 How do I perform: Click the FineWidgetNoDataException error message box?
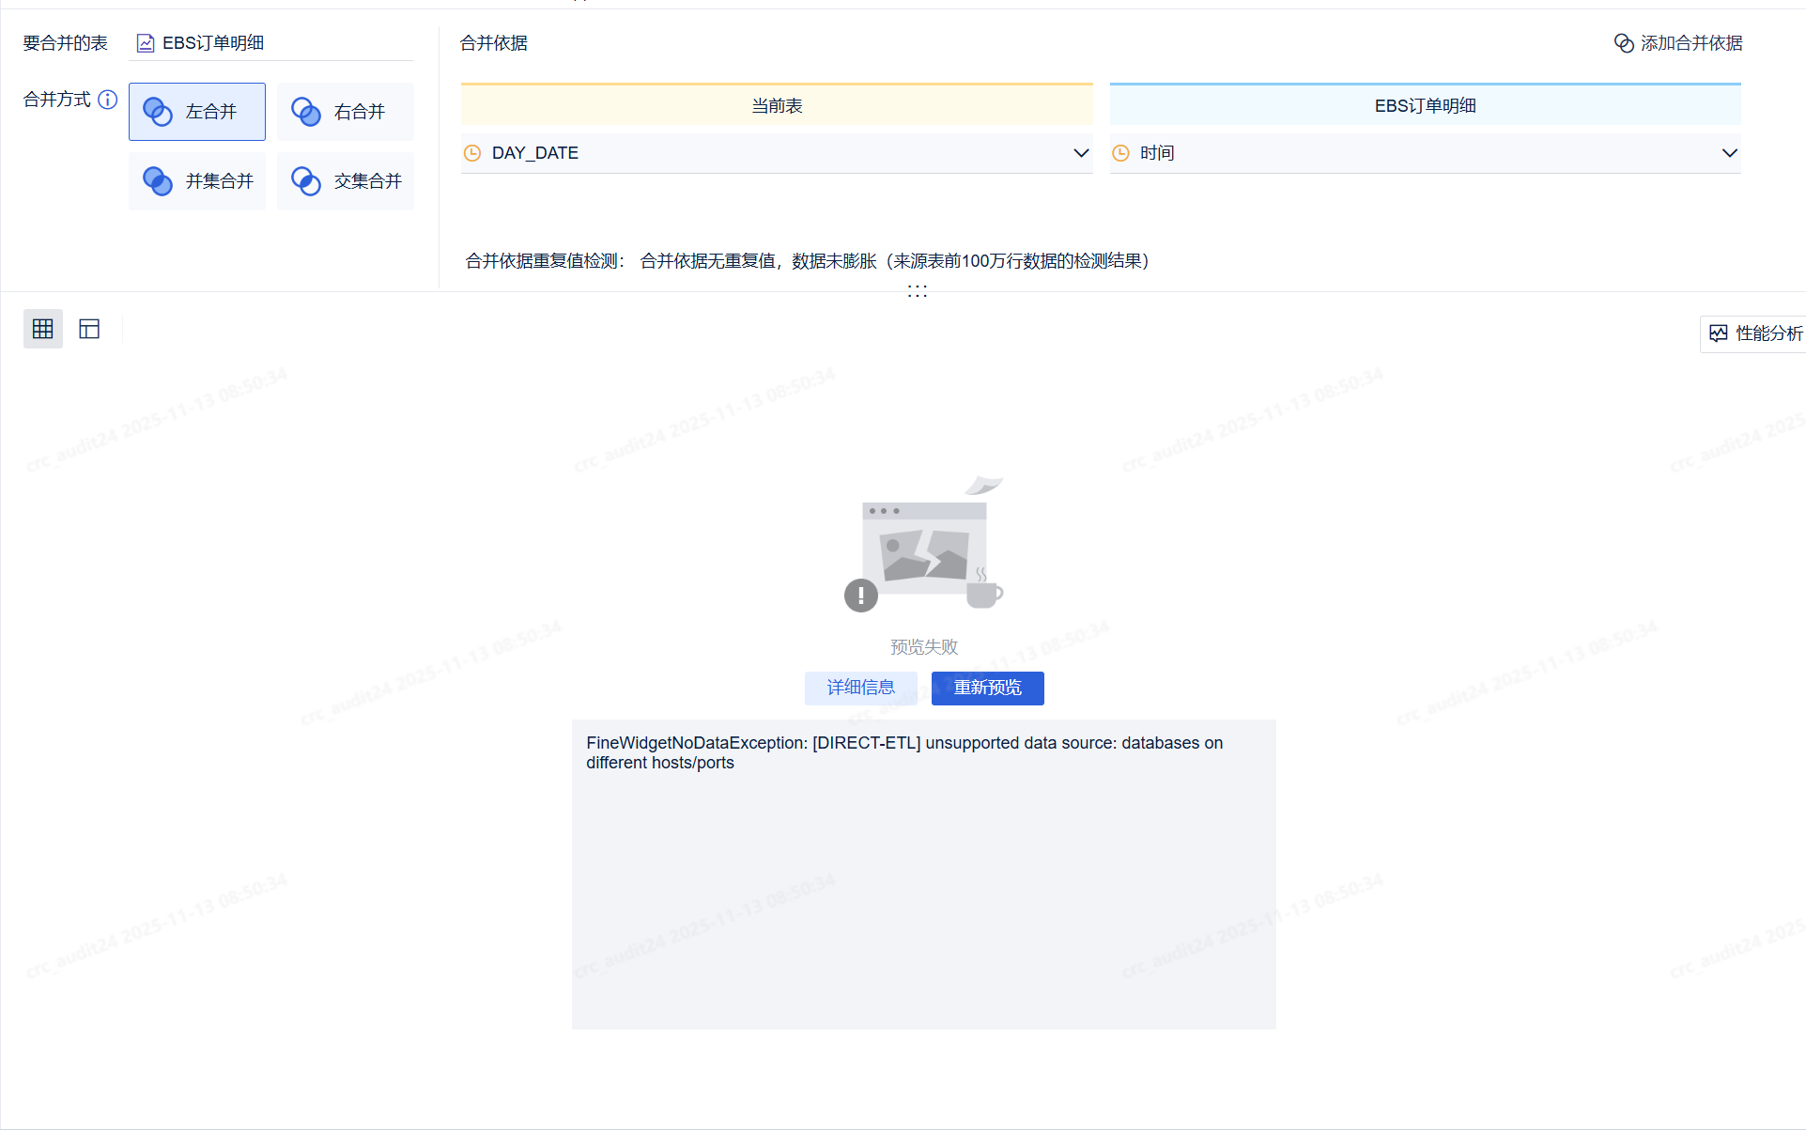point(923,874)
